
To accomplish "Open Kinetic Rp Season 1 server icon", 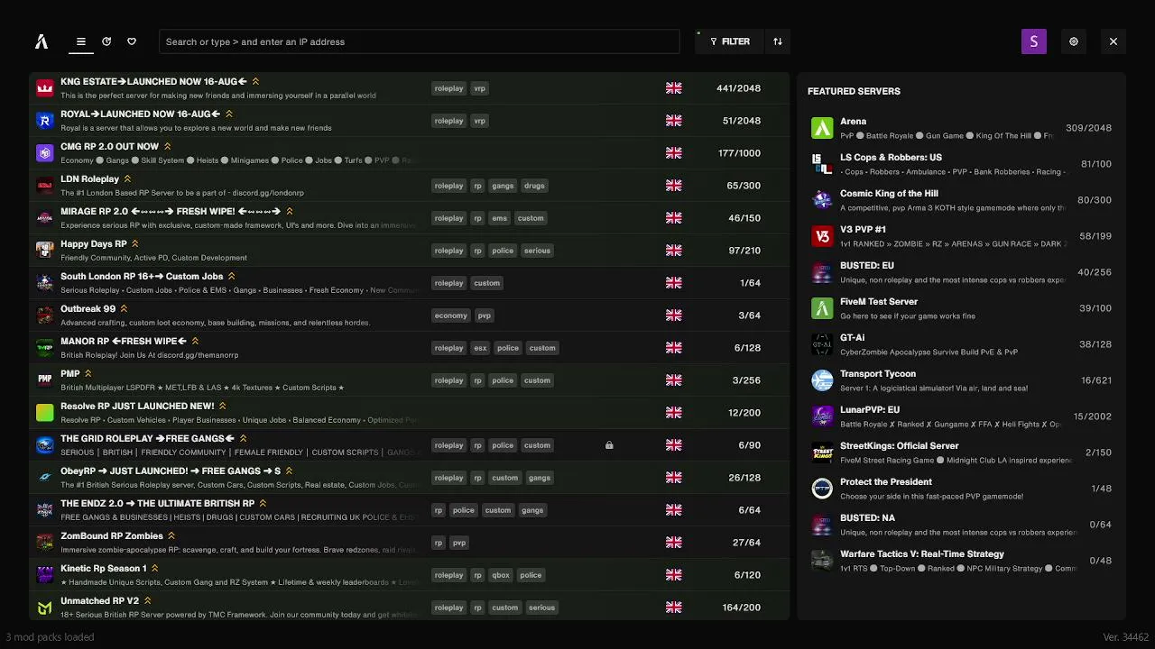I will pyautogui.click(x=45, y=575).
